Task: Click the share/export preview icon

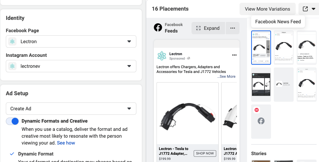Action: (x=305, y=9)
